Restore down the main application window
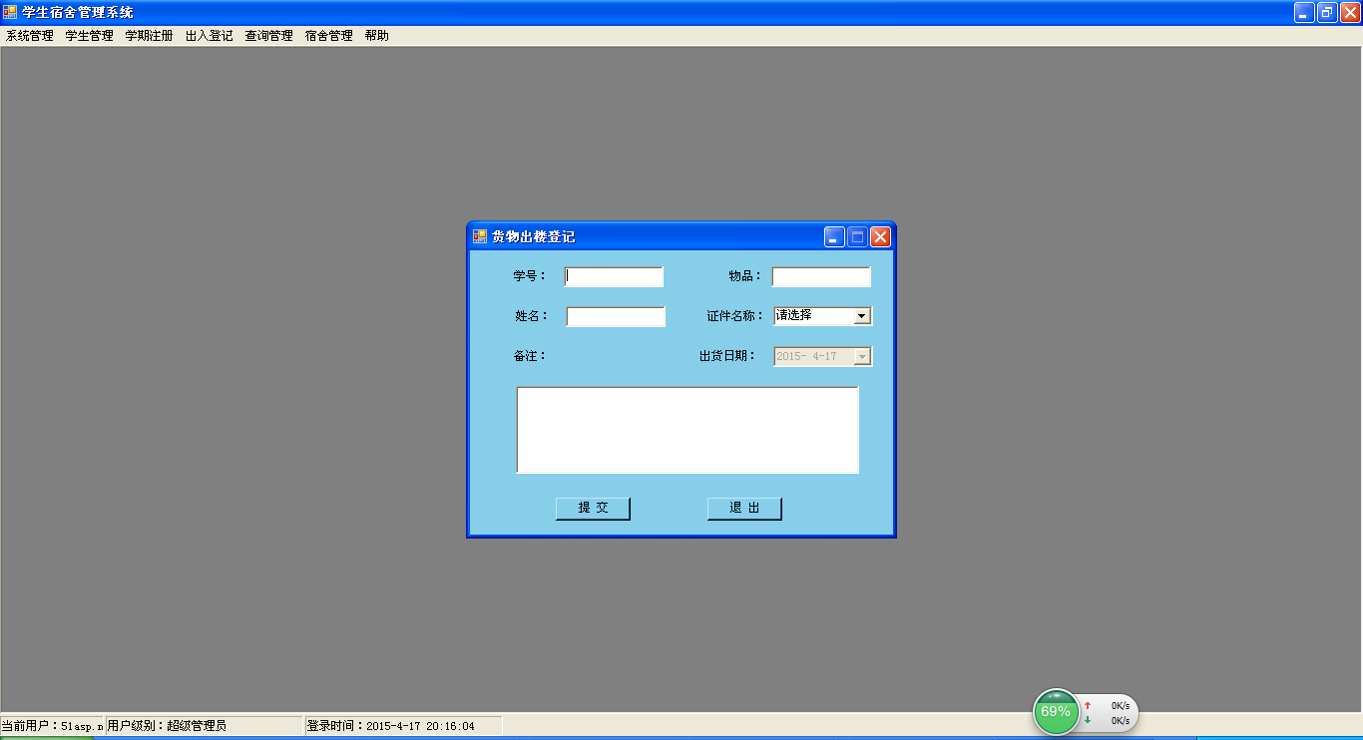The width and height of the screenshot is (1363, 740). pos(1327,12)
